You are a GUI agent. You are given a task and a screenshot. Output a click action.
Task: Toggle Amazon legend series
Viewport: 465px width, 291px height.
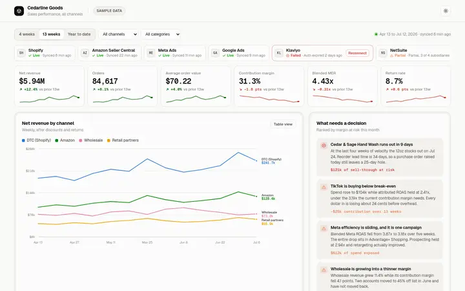(x=65, y=140)
